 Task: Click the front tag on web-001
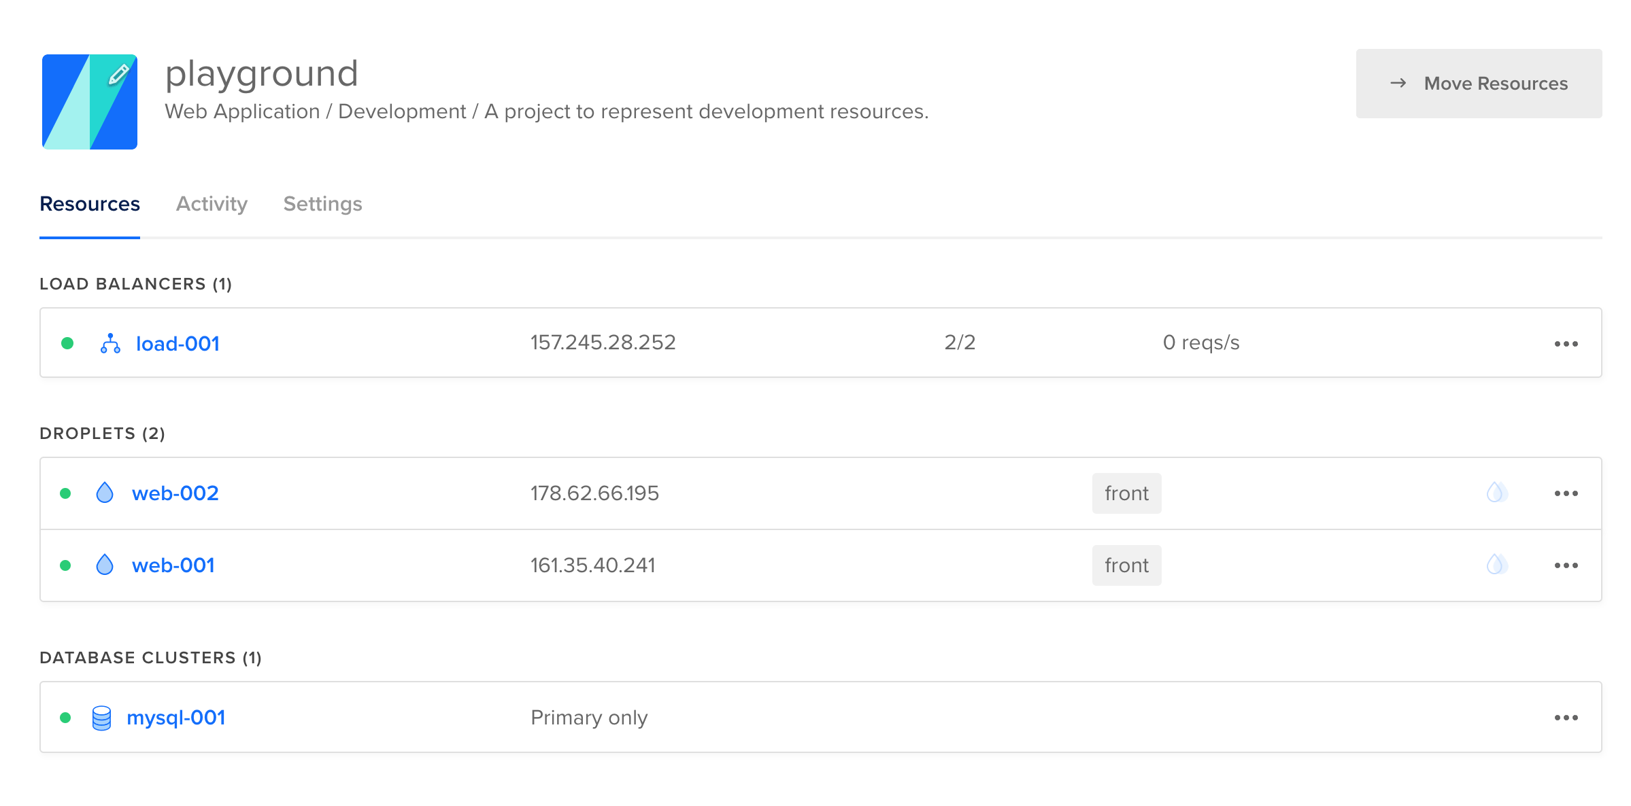(x=1126, y=565)
